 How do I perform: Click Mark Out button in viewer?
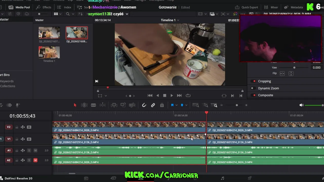241,96
